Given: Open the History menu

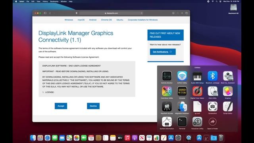Looking at the screenshot, I should [x=45, y=2].
